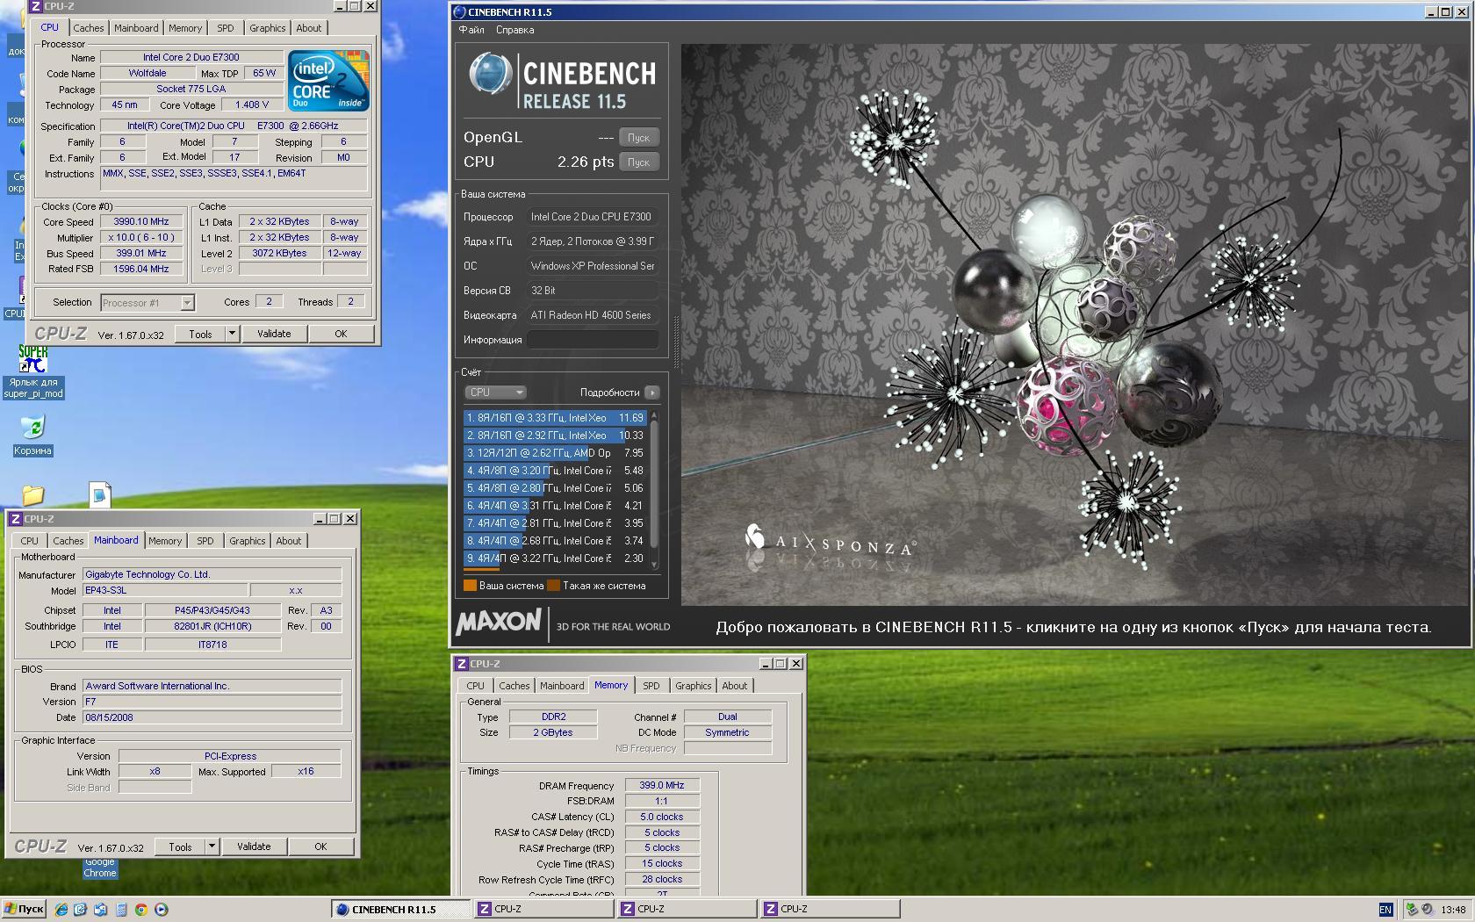
Task: Open Mainboard tab in top CPU-Z window
Action: (x=136, y=28)
